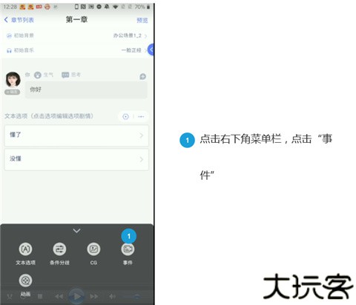Click the 文本选项 section header text
Image resolution: width=356 pixels, height=305 pixels.
(x=49, y=116)
